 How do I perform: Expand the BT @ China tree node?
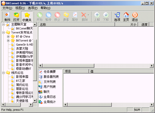[8, 36]
